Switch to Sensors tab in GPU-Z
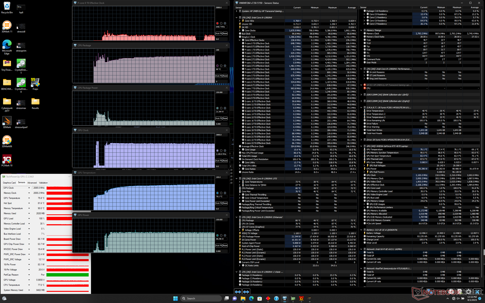Screen dimensions: 485x303 tap(22, 183)
